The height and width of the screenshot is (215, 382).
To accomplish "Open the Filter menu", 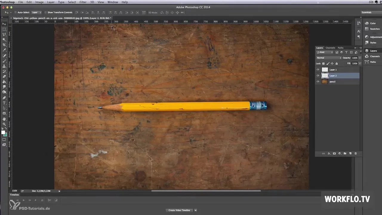I will click(x=83, y=2).
